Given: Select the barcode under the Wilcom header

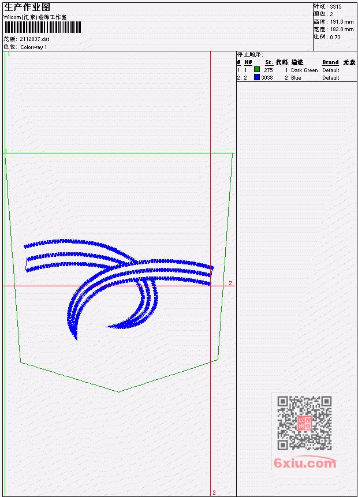Looking at the screenshot, I should pyautogui.click(x=43, y=27).
